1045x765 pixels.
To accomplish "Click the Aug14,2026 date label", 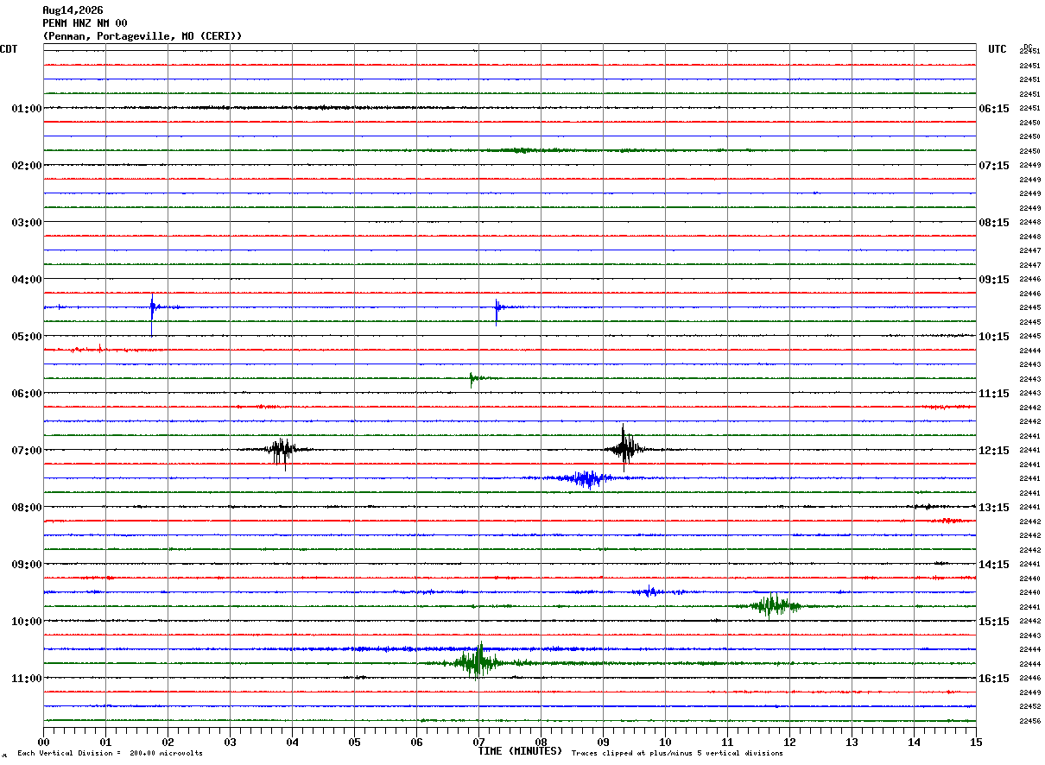I will point(73,10).
